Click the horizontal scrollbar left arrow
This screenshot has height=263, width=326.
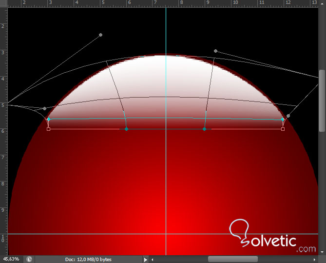153,260
